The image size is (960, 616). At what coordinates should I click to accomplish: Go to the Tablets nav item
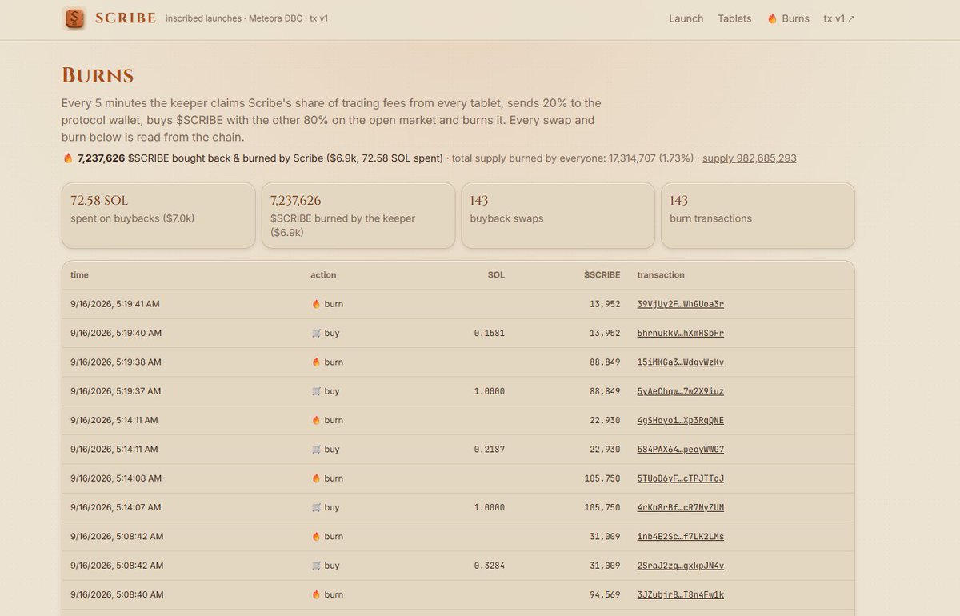point(734,18)
